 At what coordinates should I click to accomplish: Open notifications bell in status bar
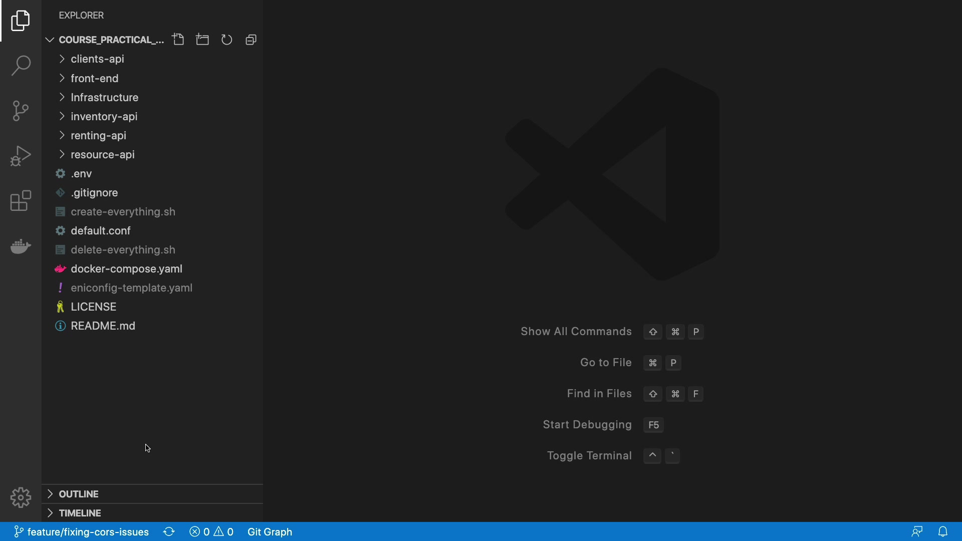coord(943,532)
